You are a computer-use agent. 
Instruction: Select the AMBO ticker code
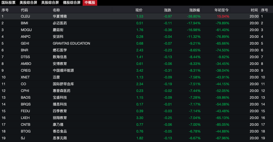pos(26,64)
